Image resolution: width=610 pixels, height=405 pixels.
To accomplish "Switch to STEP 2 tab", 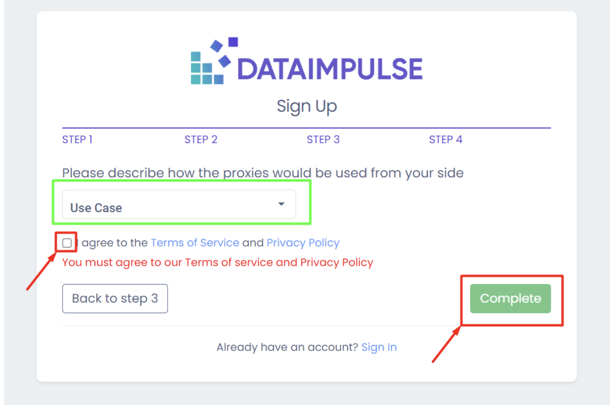I will click(x=201, y=140).
